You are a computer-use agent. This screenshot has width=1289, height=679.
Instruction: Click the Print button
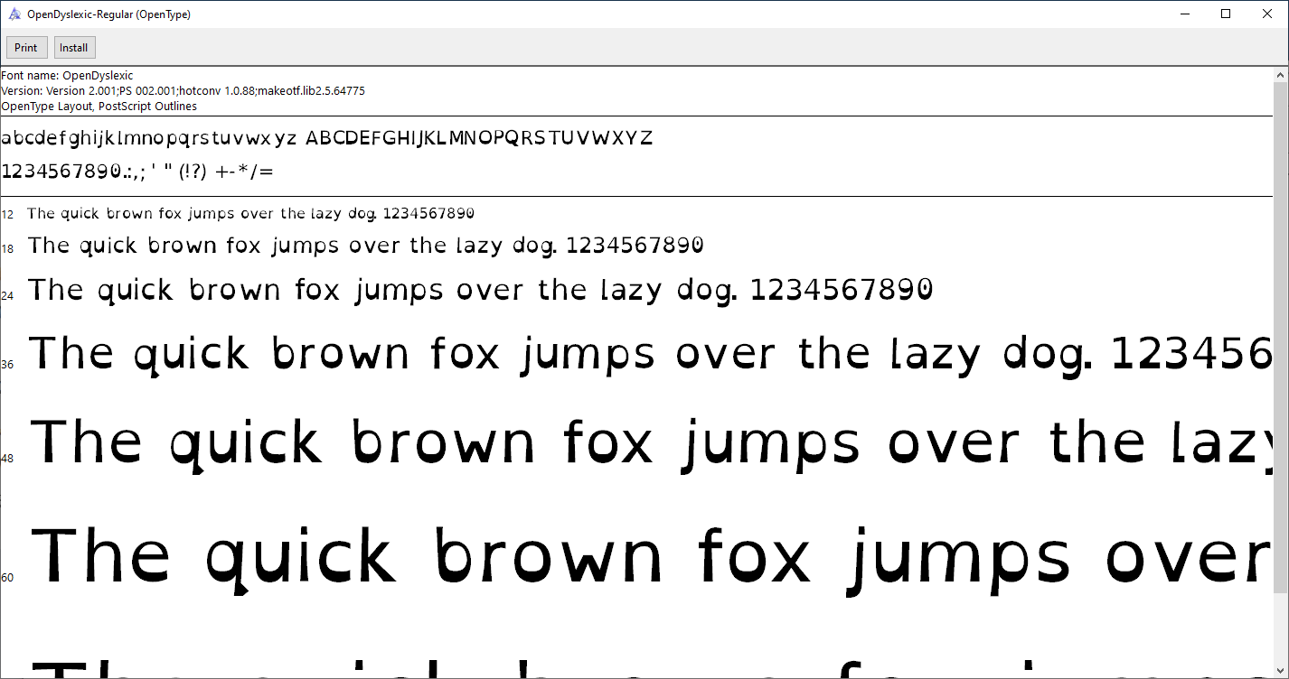point(25,48)
